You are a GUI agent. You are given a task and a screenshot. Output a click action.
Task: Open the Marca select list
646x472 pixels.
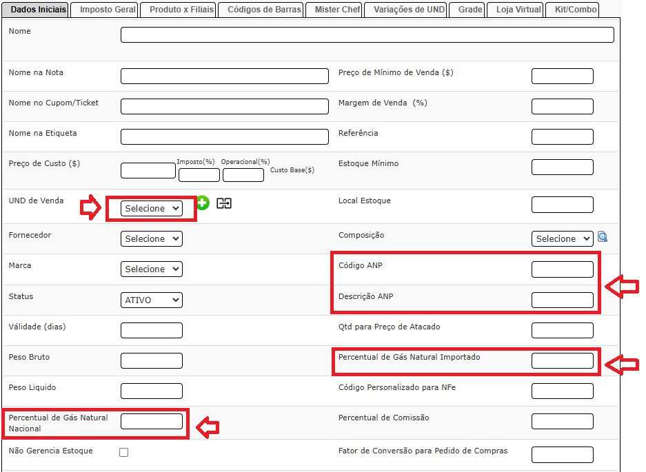point(152,269)
